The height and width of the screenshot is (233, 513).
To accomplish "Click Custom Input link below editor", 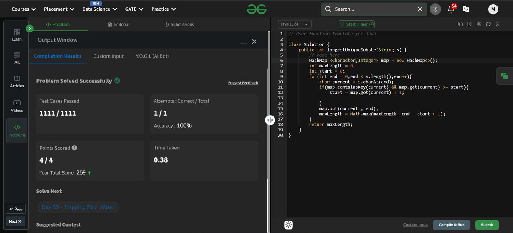I will click(x=416, y=225).
